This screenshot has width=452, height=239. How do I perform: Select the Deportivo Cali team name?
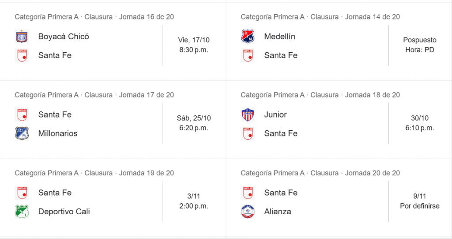64,212
